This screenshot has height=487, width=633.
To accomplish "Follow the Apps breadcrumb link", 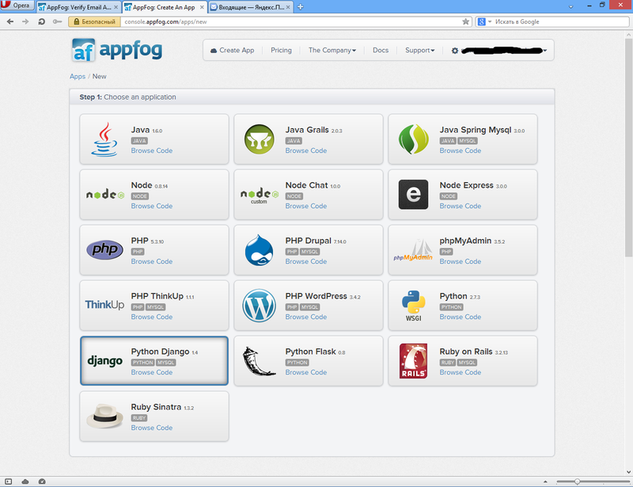I will tap(78, 76).
